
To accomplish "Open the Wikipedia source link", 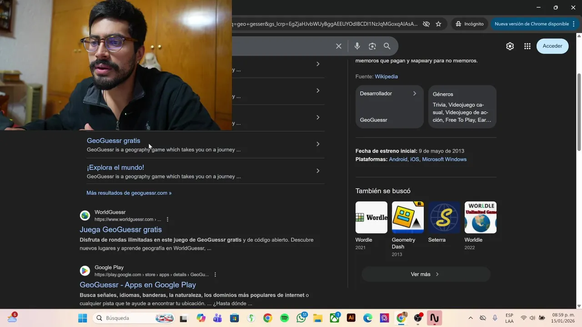I will (x=386, y=76).
